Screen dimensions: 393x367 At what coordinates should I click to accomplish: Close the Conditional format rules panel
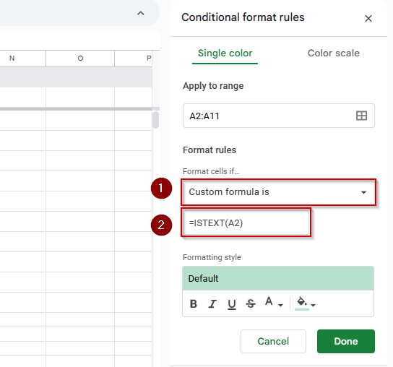tap(368, 18)
